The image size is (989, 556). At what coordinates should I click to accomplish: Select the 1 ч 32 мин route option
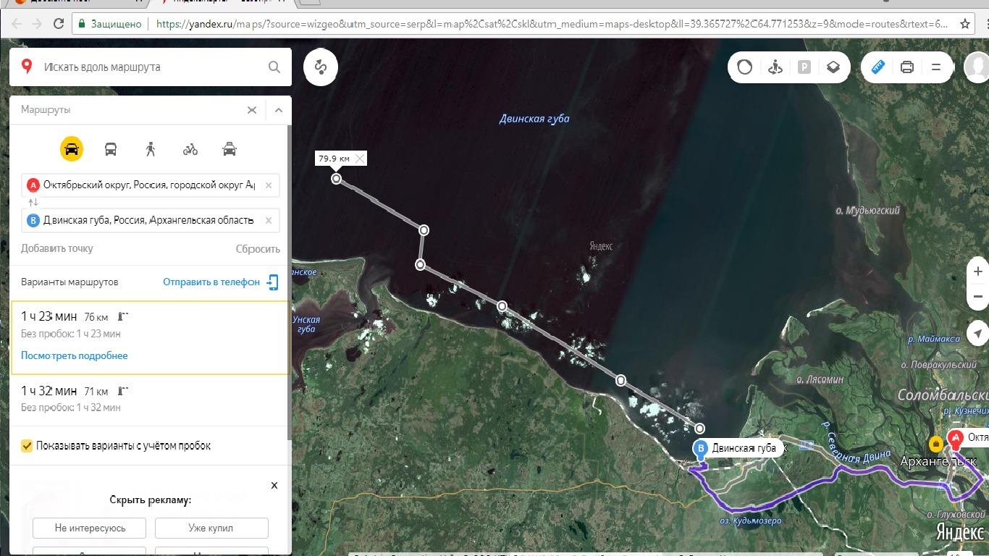[150, 399]
